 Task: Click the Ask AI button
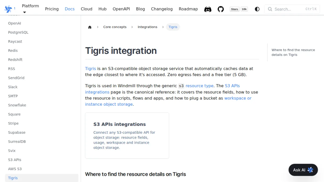pyautogui.click(x=303, y=170)
